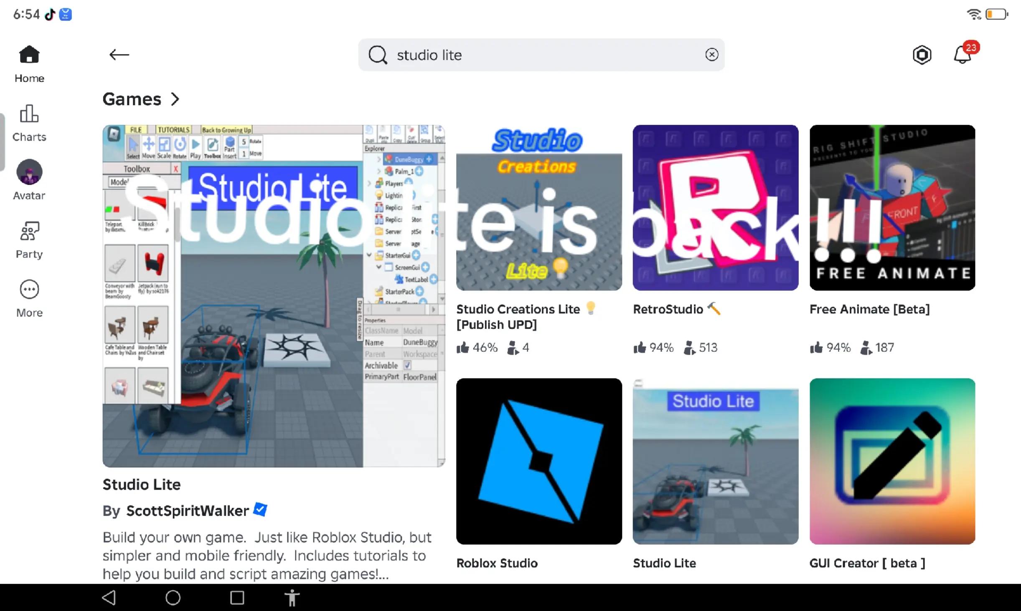The height and width of the screenshot is (611, 1021).
Task: Open the Free Animate [Beta] thumbnail
Action: [x=892, y=207]
